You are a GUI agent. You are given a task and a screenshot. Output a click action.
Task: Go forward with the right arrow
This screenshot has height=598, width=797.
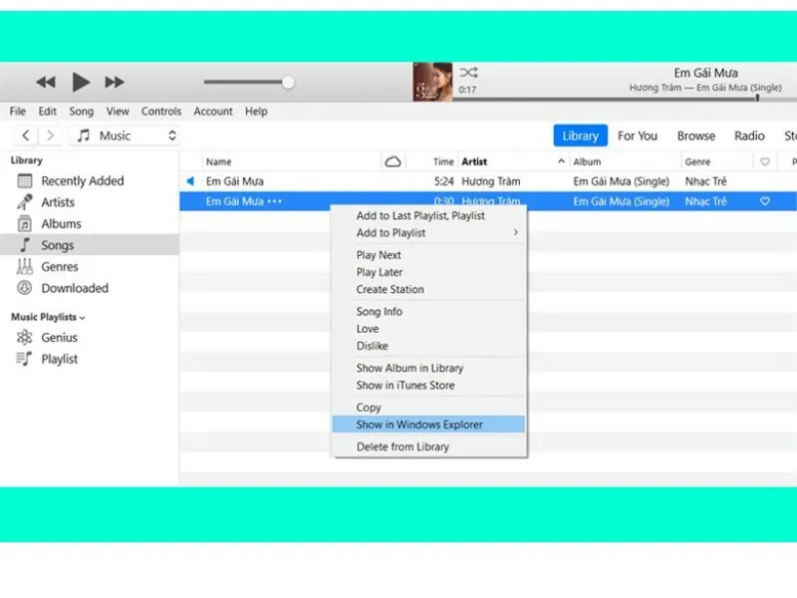point(50,136)
